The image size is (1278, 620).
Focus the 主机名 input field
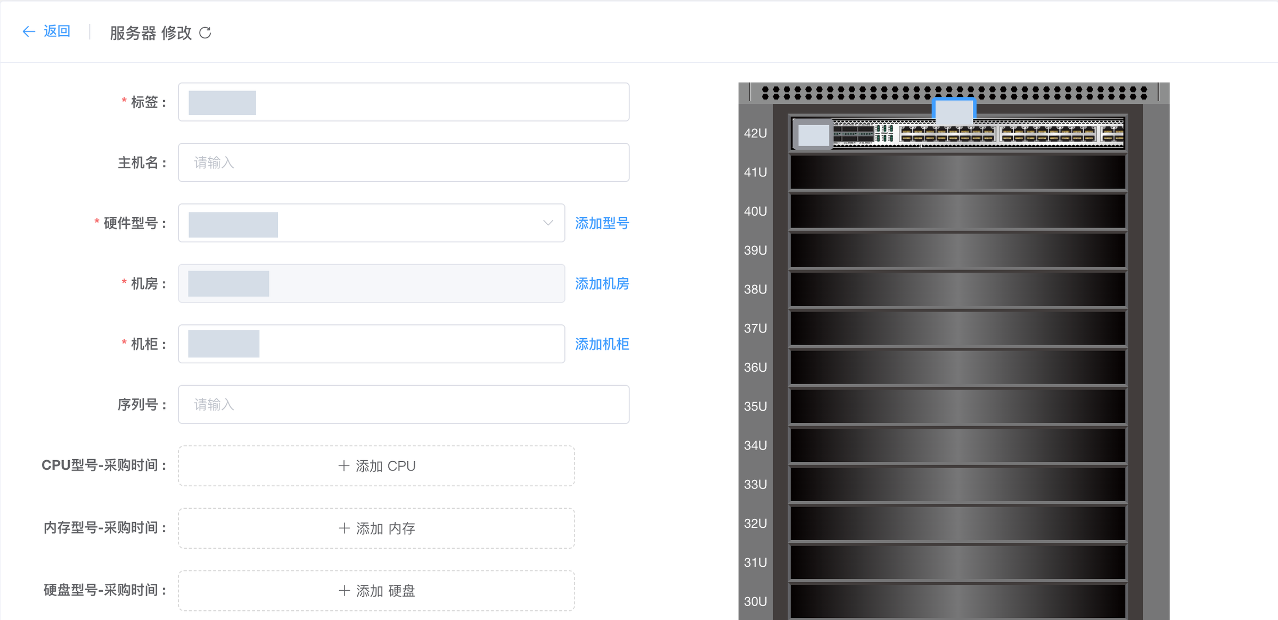tap(404, 162)
